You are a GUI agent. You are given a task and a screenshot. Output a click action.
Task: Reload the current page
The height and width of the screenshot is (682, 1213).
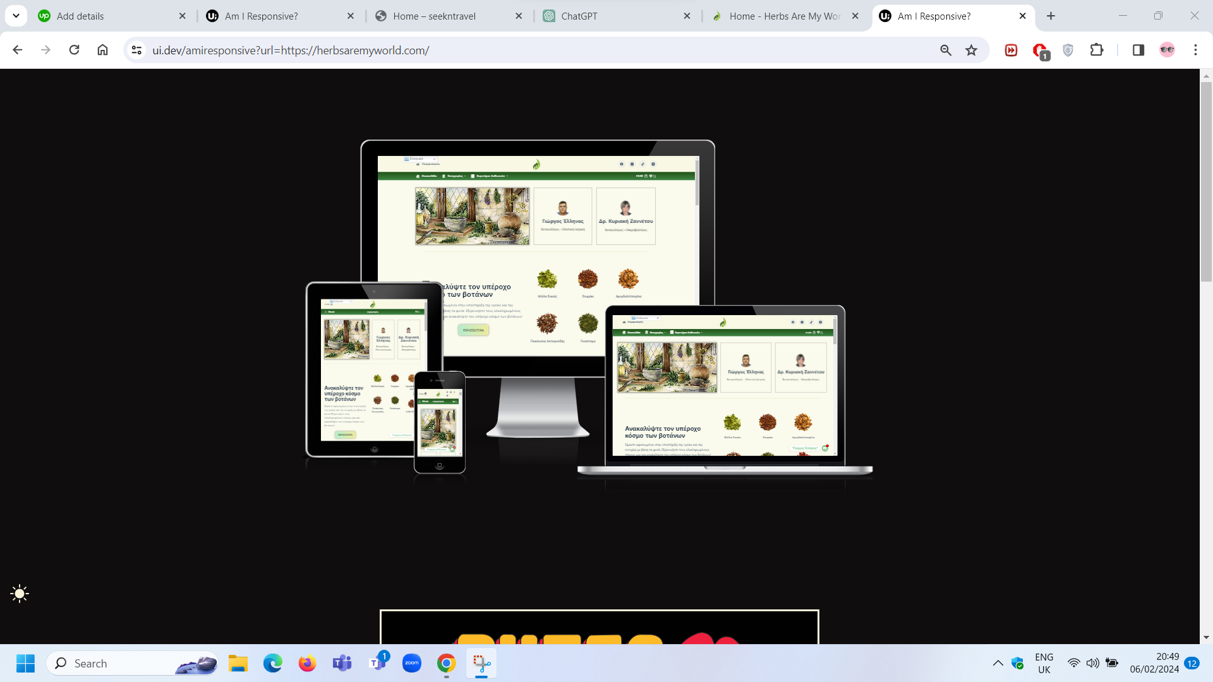[74, 51]
